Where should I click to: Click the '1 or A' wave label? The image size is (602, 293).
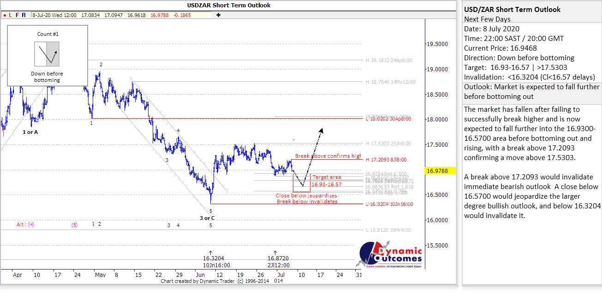click(x=31, y=132)
